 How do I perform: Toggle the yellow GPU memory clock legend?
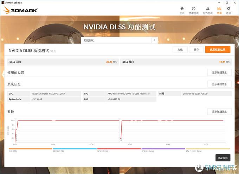tap(208, 150)
